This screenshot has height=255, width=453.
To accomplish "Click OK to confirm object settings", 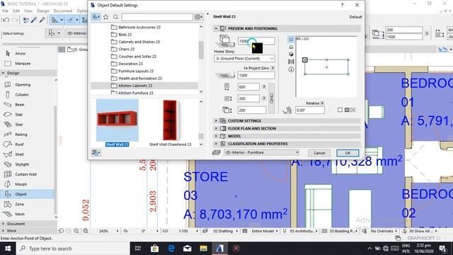I will [x=348, y=153].
